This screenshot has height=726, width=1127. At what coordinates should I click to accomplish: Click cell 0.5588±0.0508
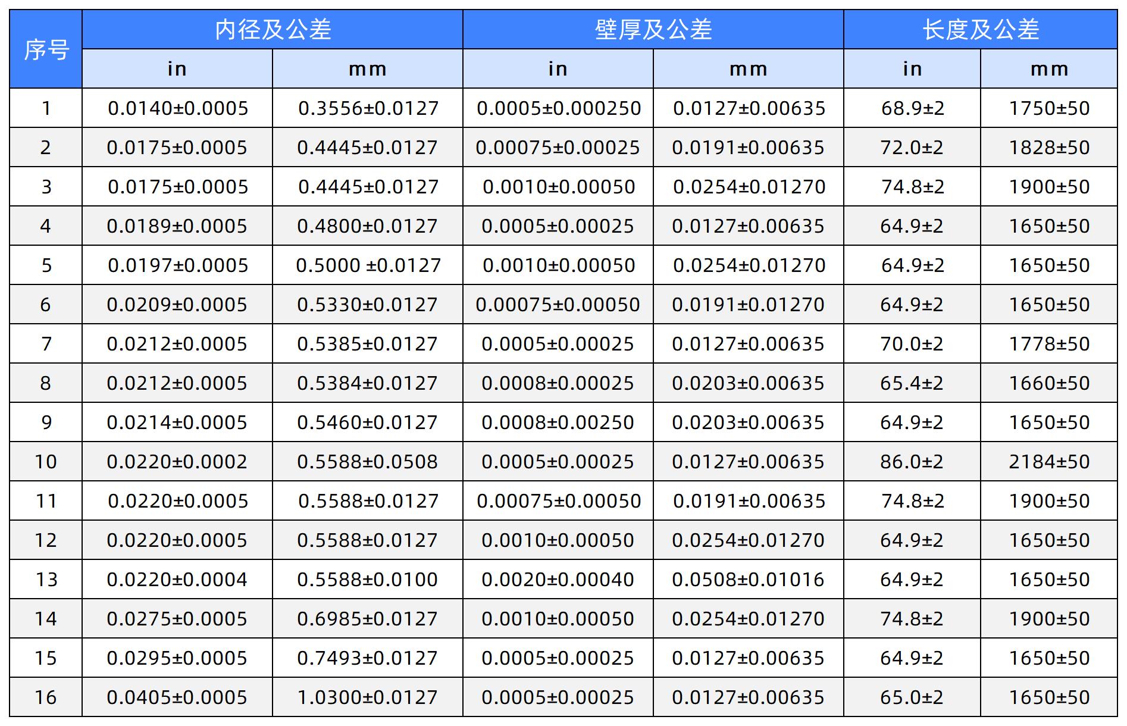coord(368,461)
